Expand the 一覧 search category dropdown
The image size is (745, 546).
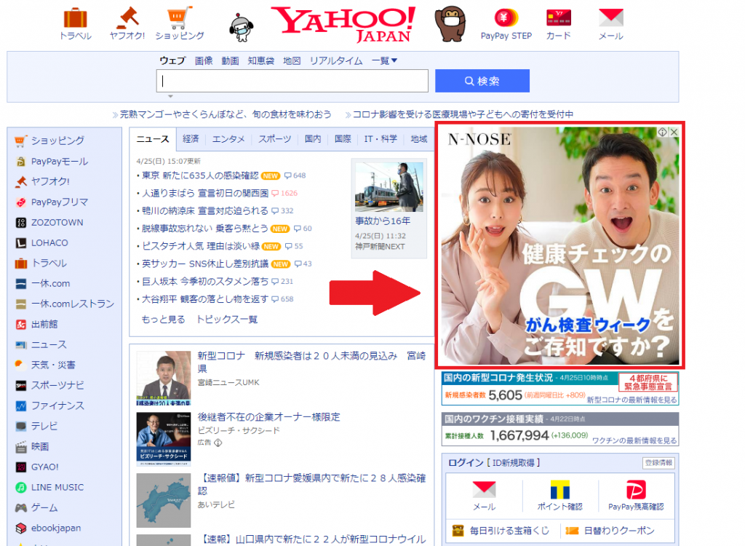click(384, 60)
